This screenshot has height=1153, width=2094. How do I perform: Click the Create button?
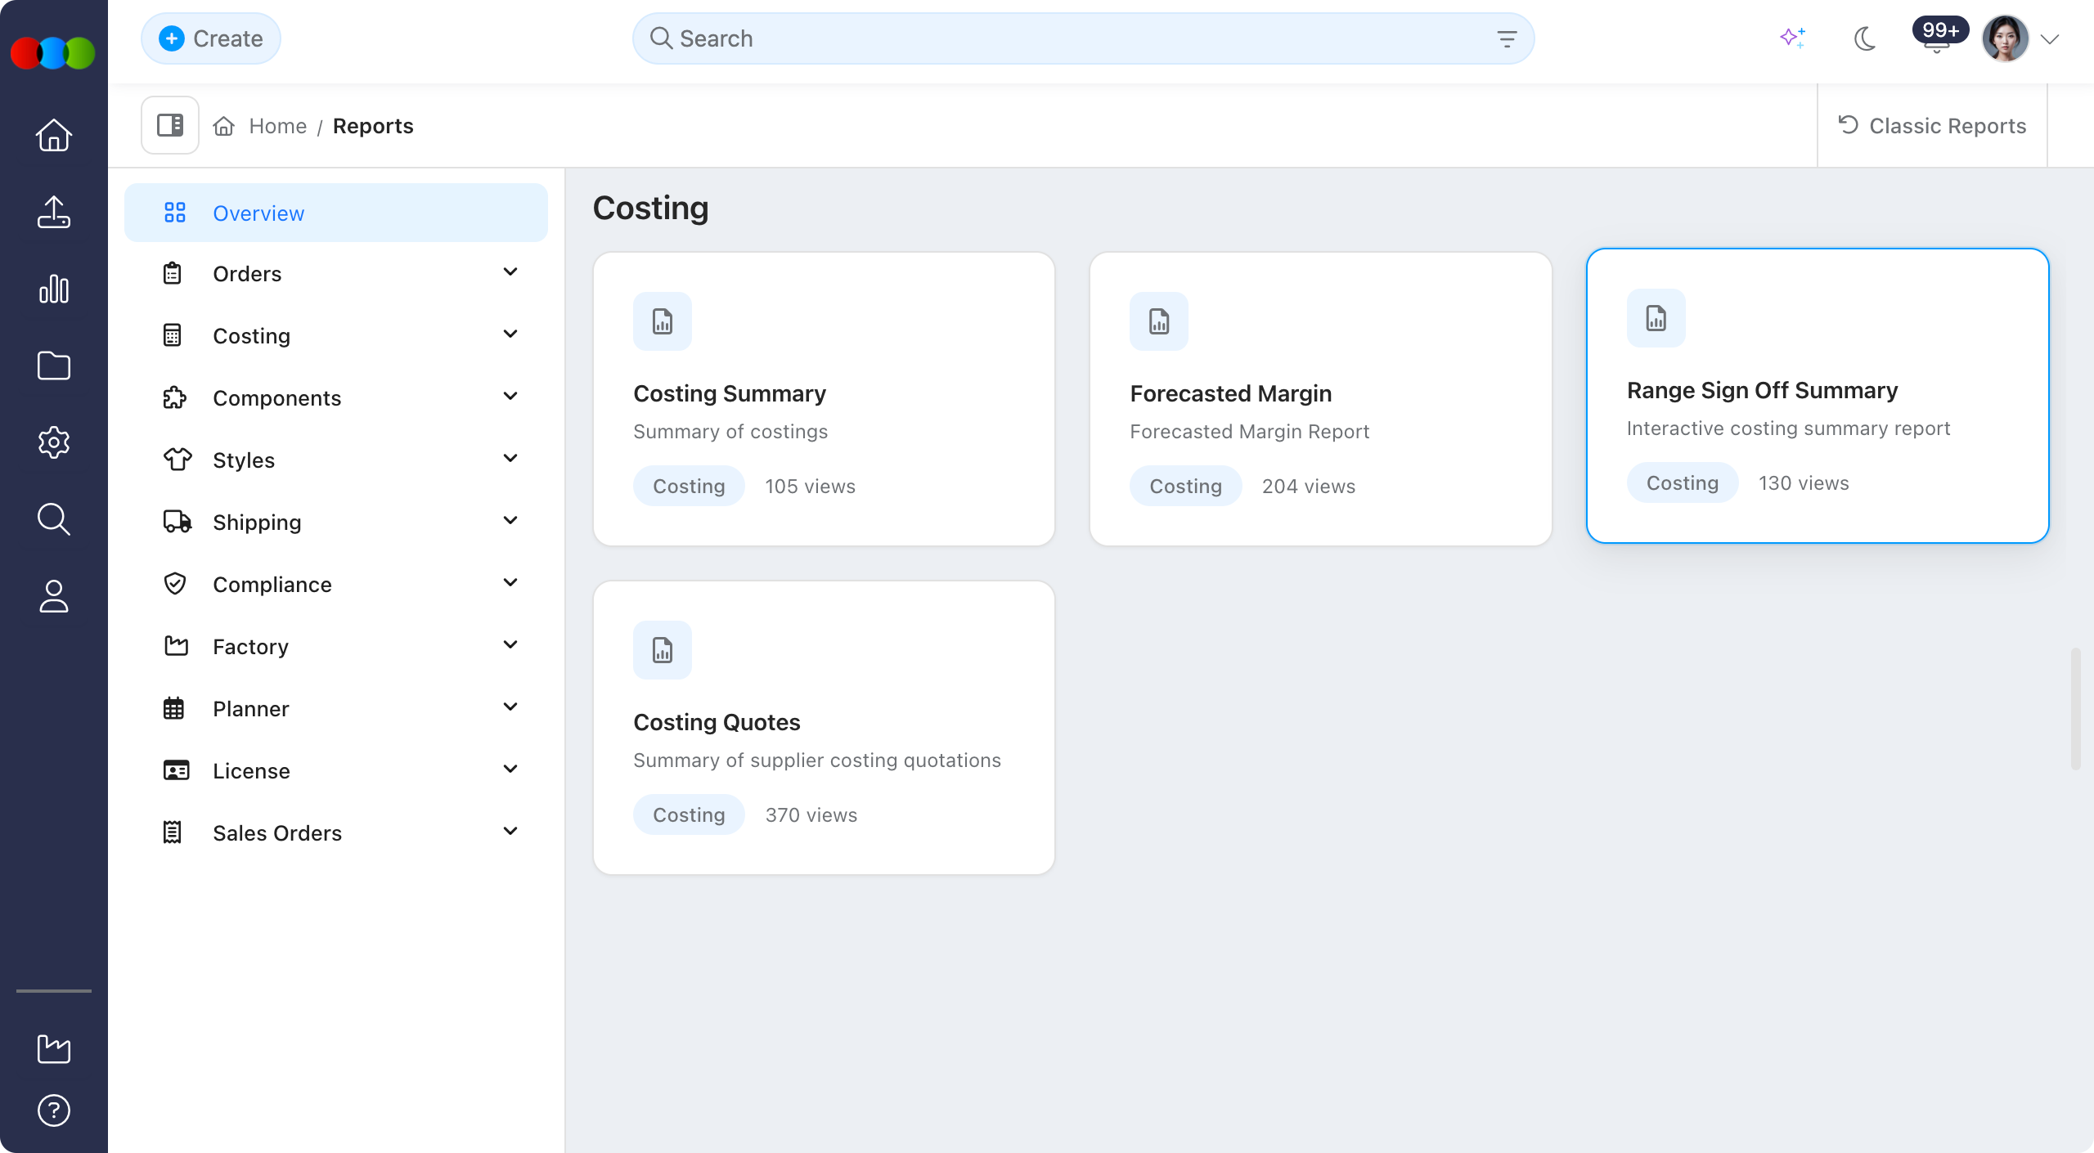pyautogui.click(x=211, y=38)
